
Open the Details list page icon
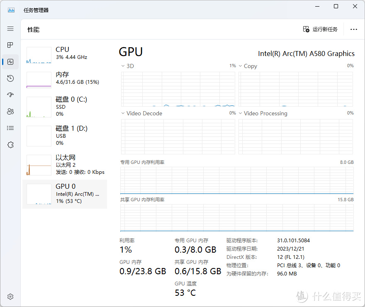[10, 128]
